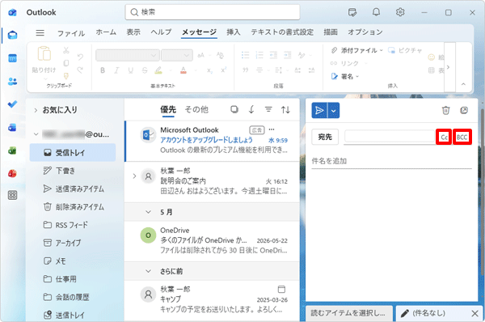Close the (件名なし) draft tab
This screenshot has height=322, width=485.
coord(474,313)
